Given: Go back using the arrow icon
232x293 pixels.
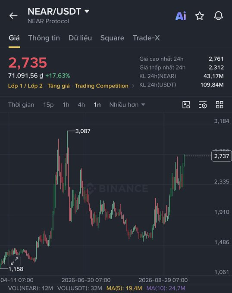Looking at the screenshot, I should [x=13, y=16].
